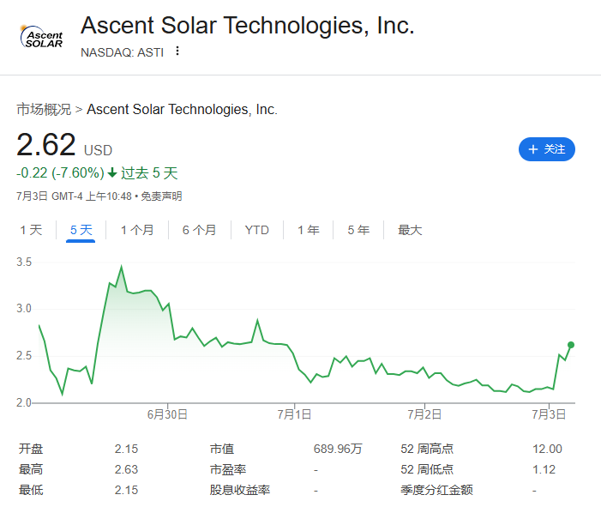Show the 最大 maximum chart range

410,230
